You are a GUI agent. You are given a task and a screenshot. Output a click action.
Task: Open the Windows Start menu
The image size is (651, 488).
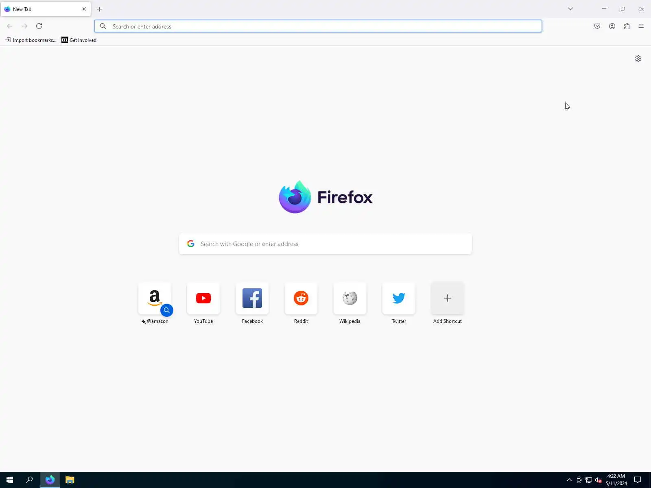pos(10,480)
